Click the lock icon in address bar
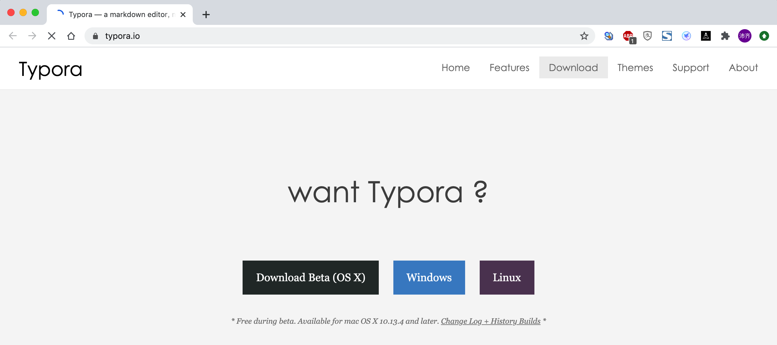The width and height of the screenshot is (777, 345). pos(95,36)
